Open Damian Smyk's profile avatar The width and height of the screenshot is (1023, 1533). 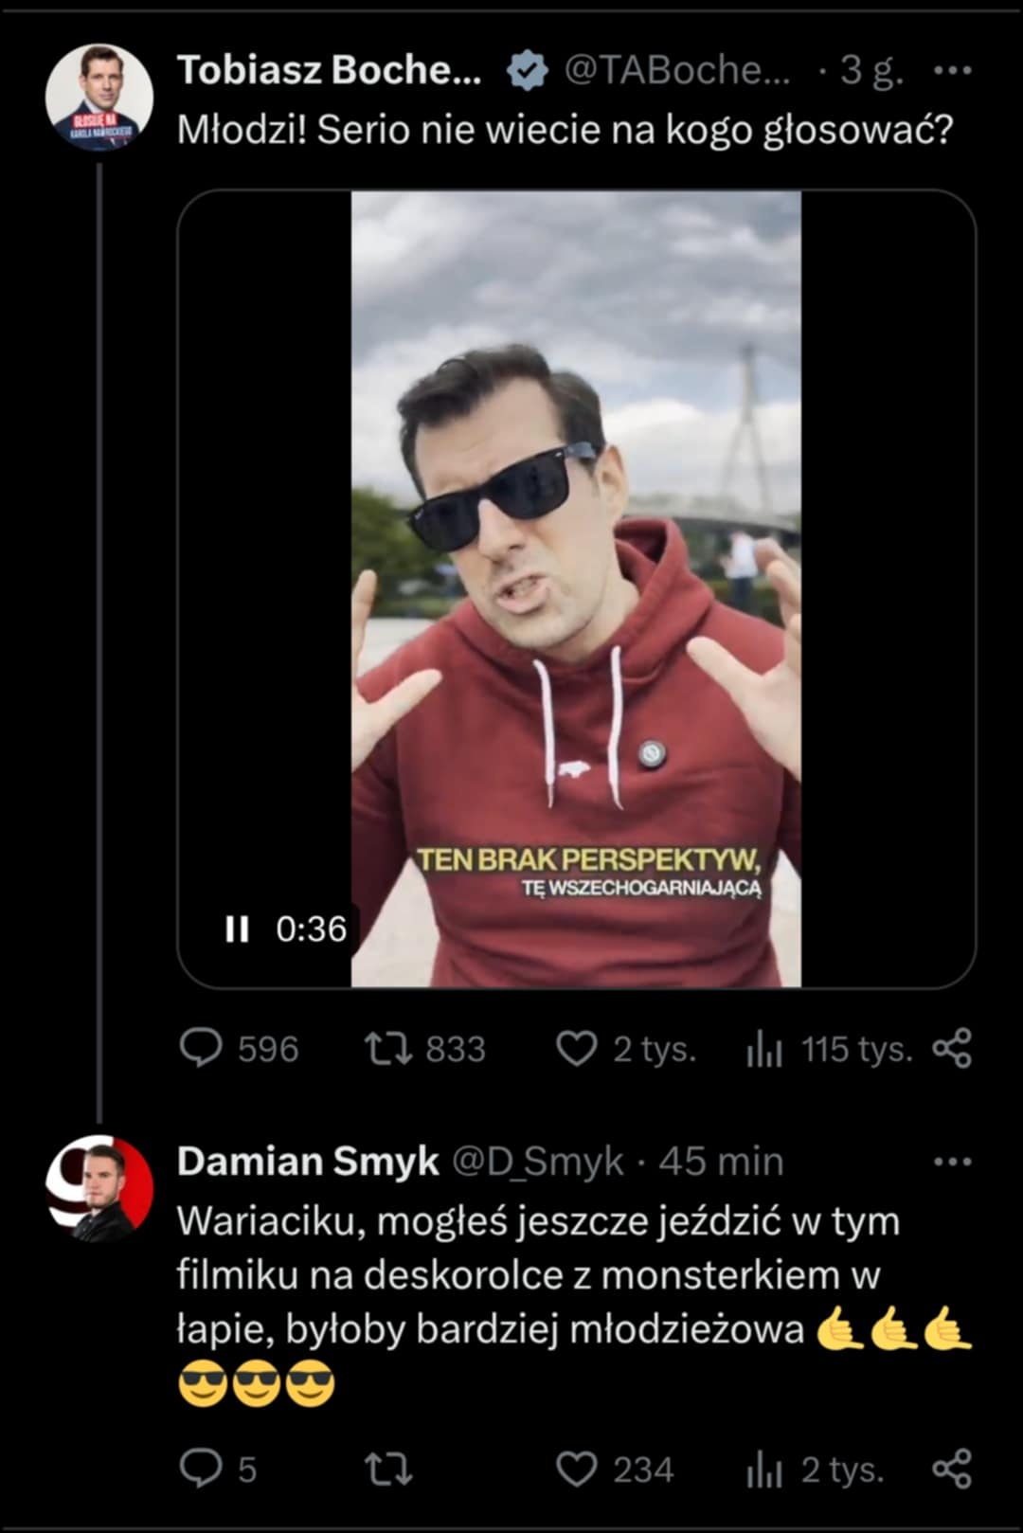[99, 1188]
